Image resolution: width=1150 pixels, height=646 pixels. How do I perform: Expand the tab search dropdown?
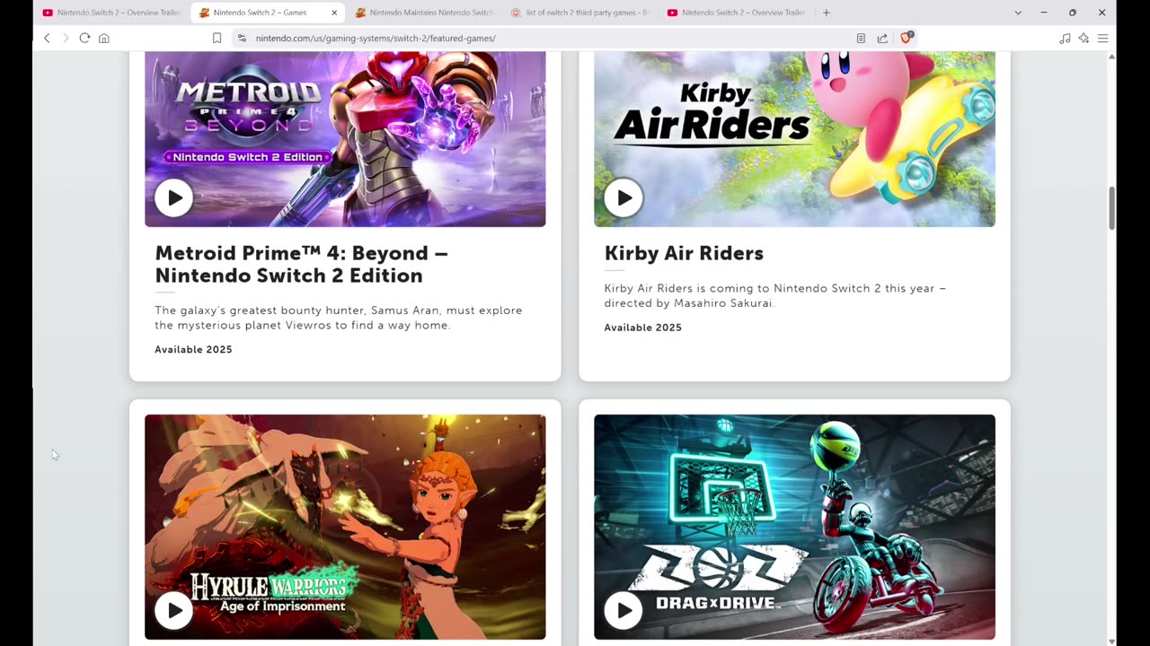(x=1018, y=13)
